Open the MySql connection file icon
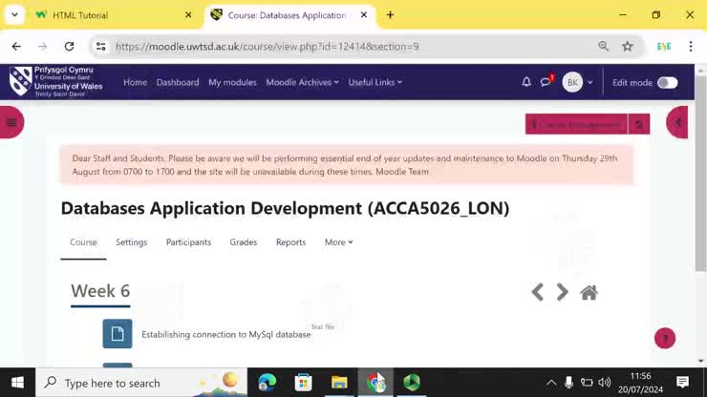This screenshot has width=707, height=397. point(118,334)
